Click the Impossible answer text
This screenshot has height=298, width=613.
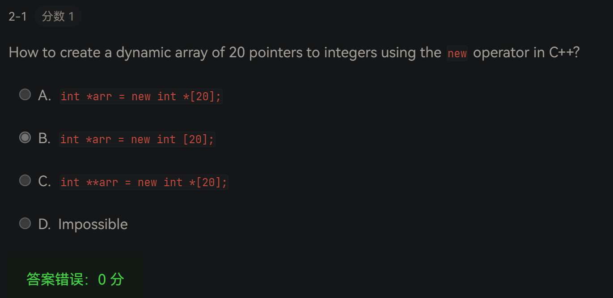pos(93,224)
